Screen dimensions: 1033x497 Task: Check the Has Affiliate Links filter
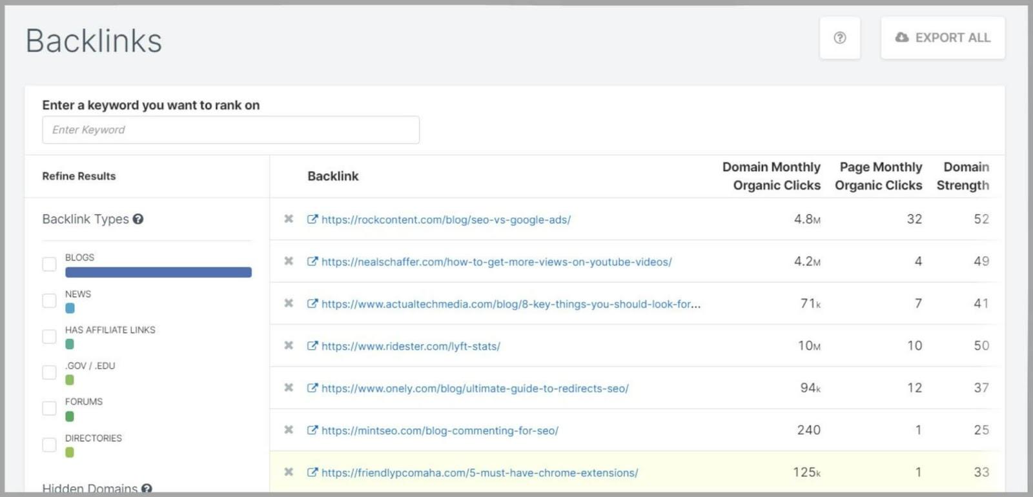pyautogui.click(x=49, y=337)
